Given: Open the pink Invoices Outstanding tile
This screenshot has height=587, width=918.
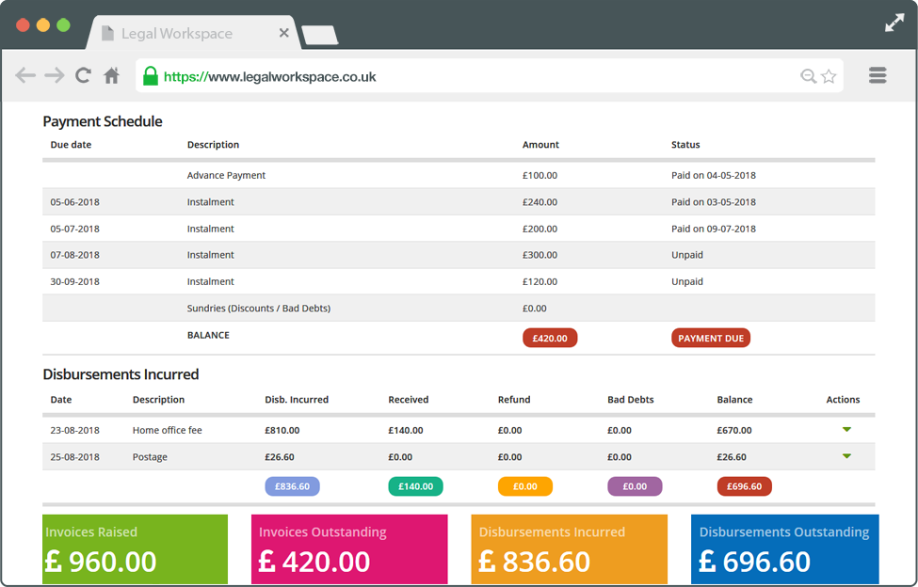Looking at the screenshot, I should [x=349, y=549].
